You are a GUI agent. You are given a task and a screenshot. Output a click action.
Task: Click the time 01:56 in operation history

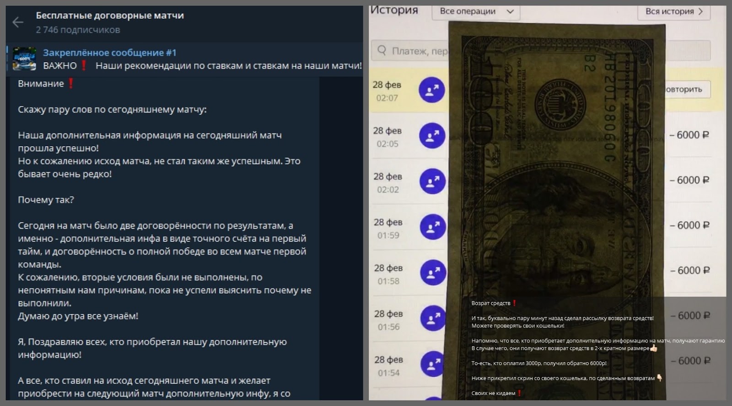389,327
